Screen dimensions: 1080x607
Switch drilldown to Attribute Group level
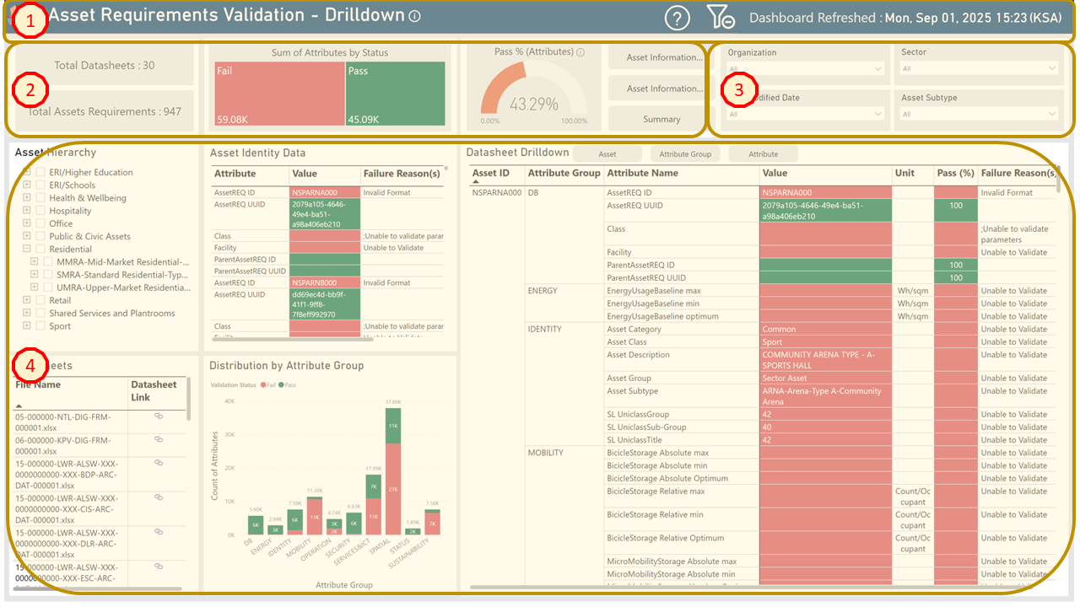(685, 154)
